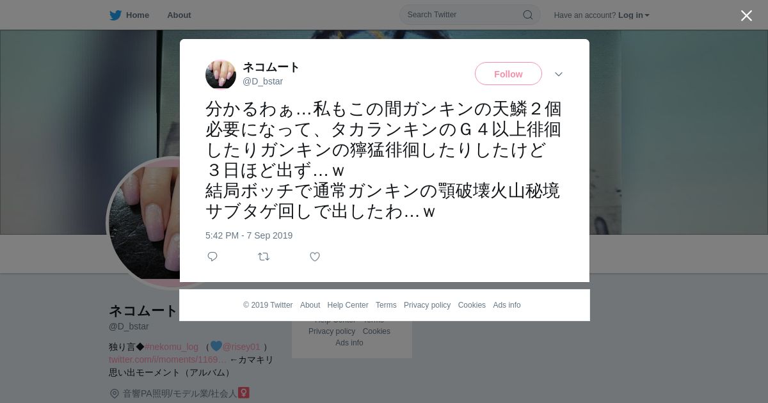Open the twitter.com/i/moments link in the bio
This screenshot has height=403, width=768.
168,360
